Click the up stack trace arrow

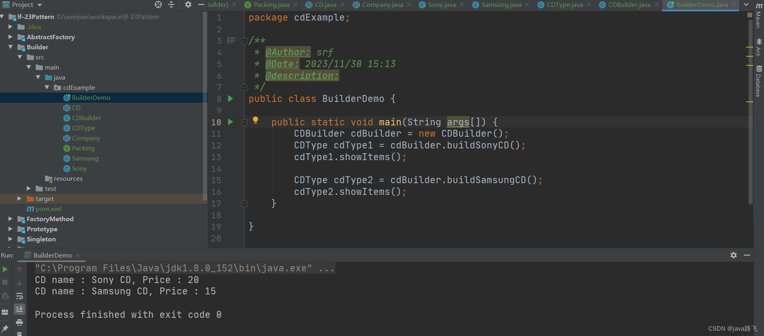click(x=19, y=269)
